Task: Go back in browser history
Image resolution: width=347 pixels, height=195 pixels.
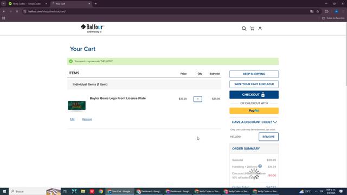Action: tap(4, 11)
